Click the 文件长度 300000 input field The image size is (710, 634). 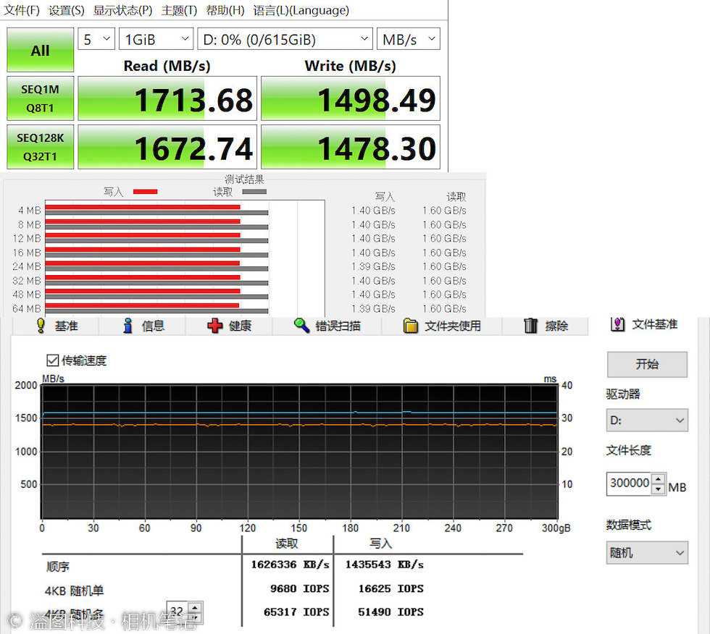(x=629, y=483)
